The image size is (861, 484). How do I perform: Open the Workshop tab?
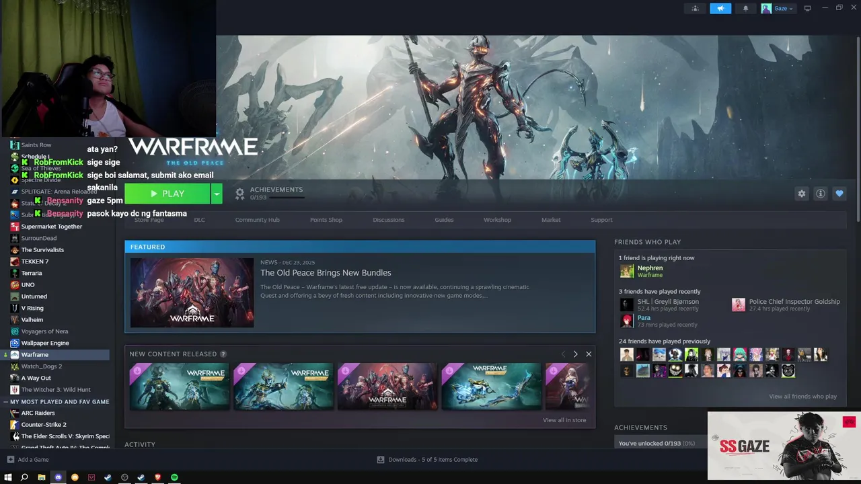click(497, 220)
